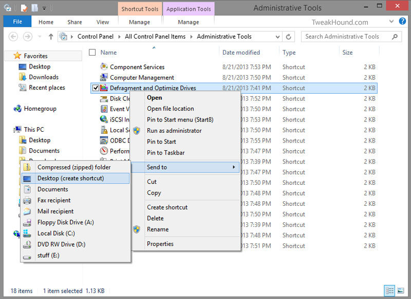Expand the Send to submenu arrow
Viewport: 411px width, 299px height.
click(x=234, y=167)
